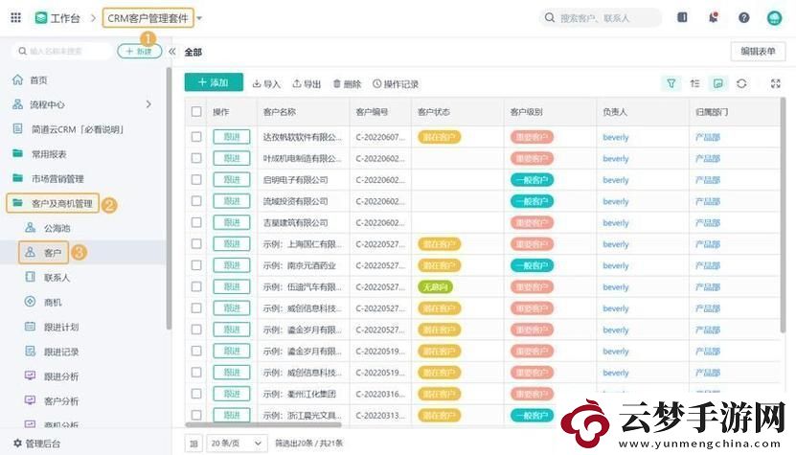The image size is (796, 455).
Task: Open the column settings icon beside page size
Action: [x=193, y=444]
